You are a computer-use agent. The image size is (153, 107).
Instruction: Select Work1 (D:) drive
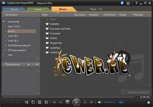pyautogui.click(x=13, y=36)
